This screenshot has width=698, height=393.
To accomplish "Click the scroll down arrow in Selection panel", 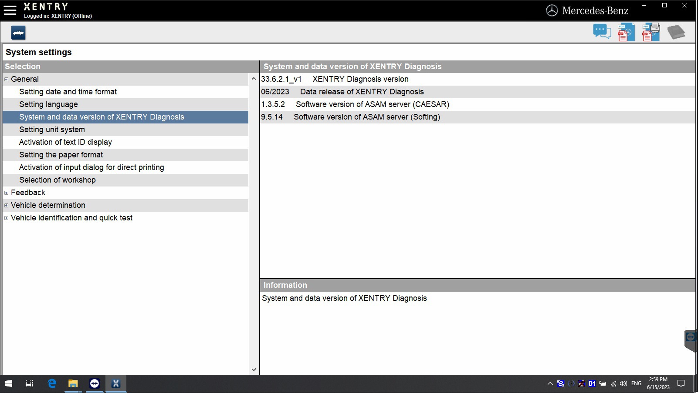I will (x=254, y=370).
